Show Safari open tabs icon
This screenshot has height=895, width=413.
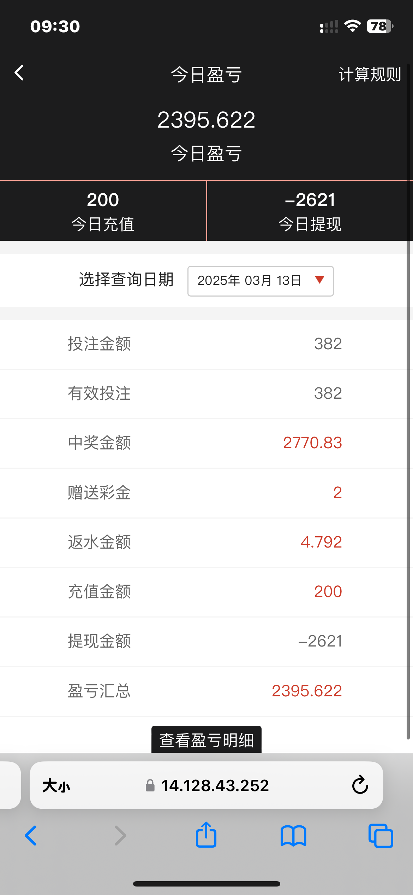click(381, 836)
